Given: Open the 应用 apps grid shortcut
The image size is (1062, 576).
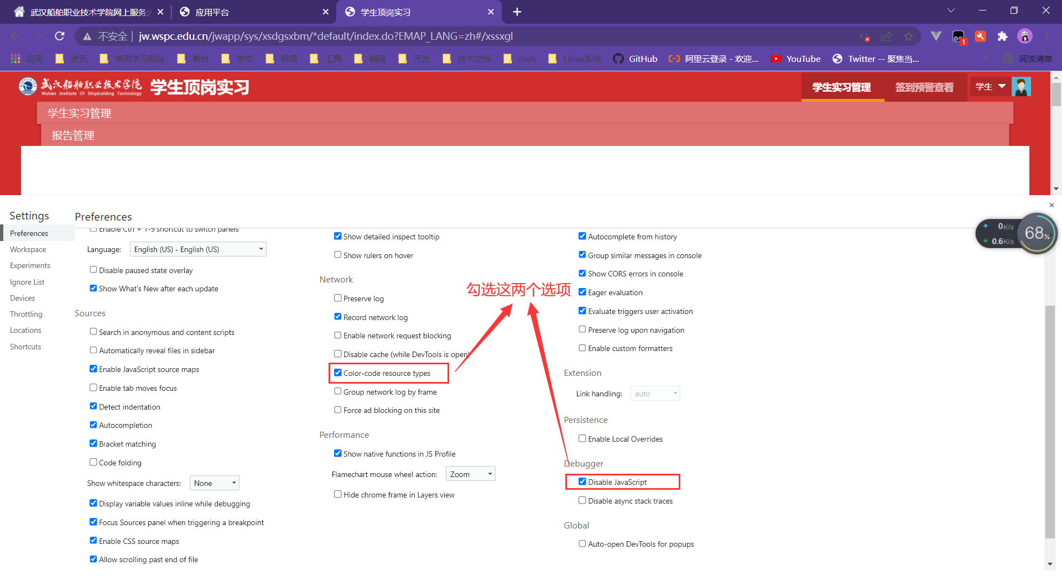Looking at the screenshot, I should pos(27,59).
